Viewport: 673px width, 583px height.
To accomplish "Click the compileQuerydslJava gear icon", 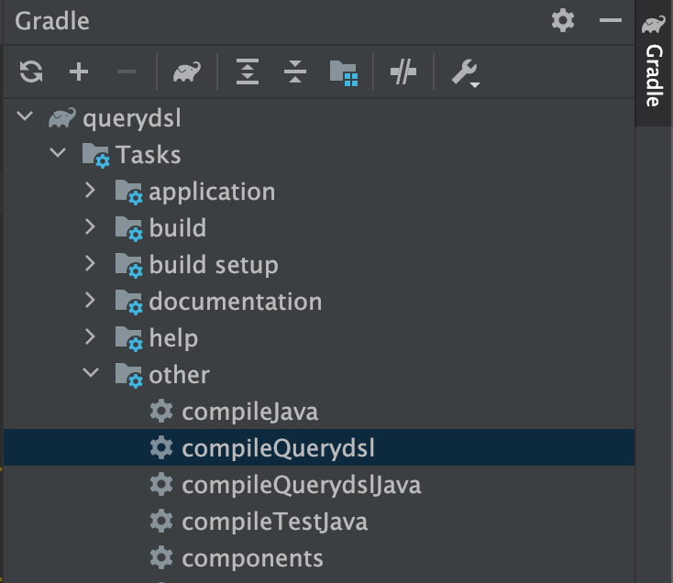I will pos(161,484).
